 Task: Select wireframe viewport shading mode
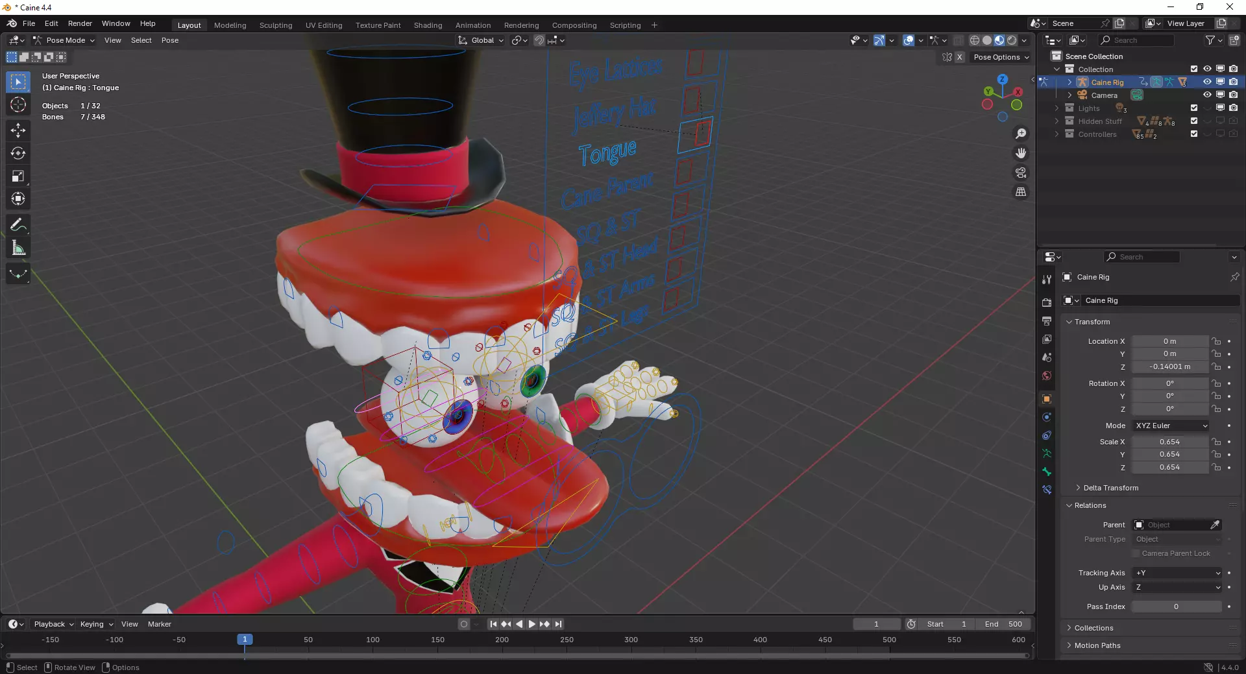point(975,40)
